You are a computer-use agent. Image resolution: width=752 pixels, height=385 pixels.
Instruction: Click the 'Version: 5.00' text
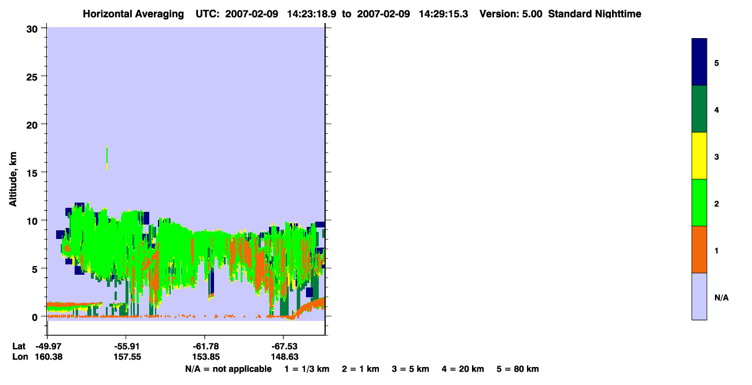point(511,14)
